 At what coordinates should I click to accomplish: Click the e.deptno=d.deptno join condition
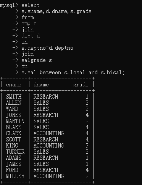tap(47, 48)
